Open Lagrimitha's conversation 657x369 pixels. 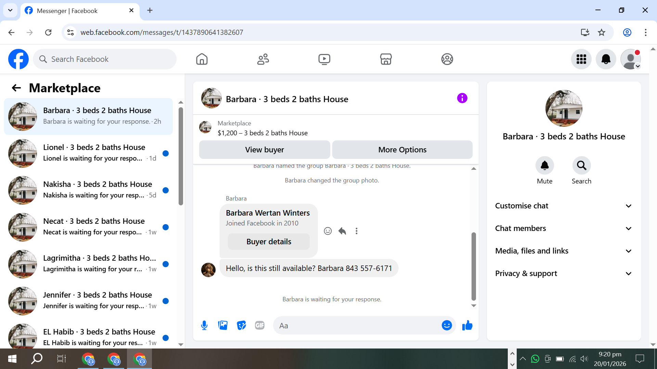[88, 264]
